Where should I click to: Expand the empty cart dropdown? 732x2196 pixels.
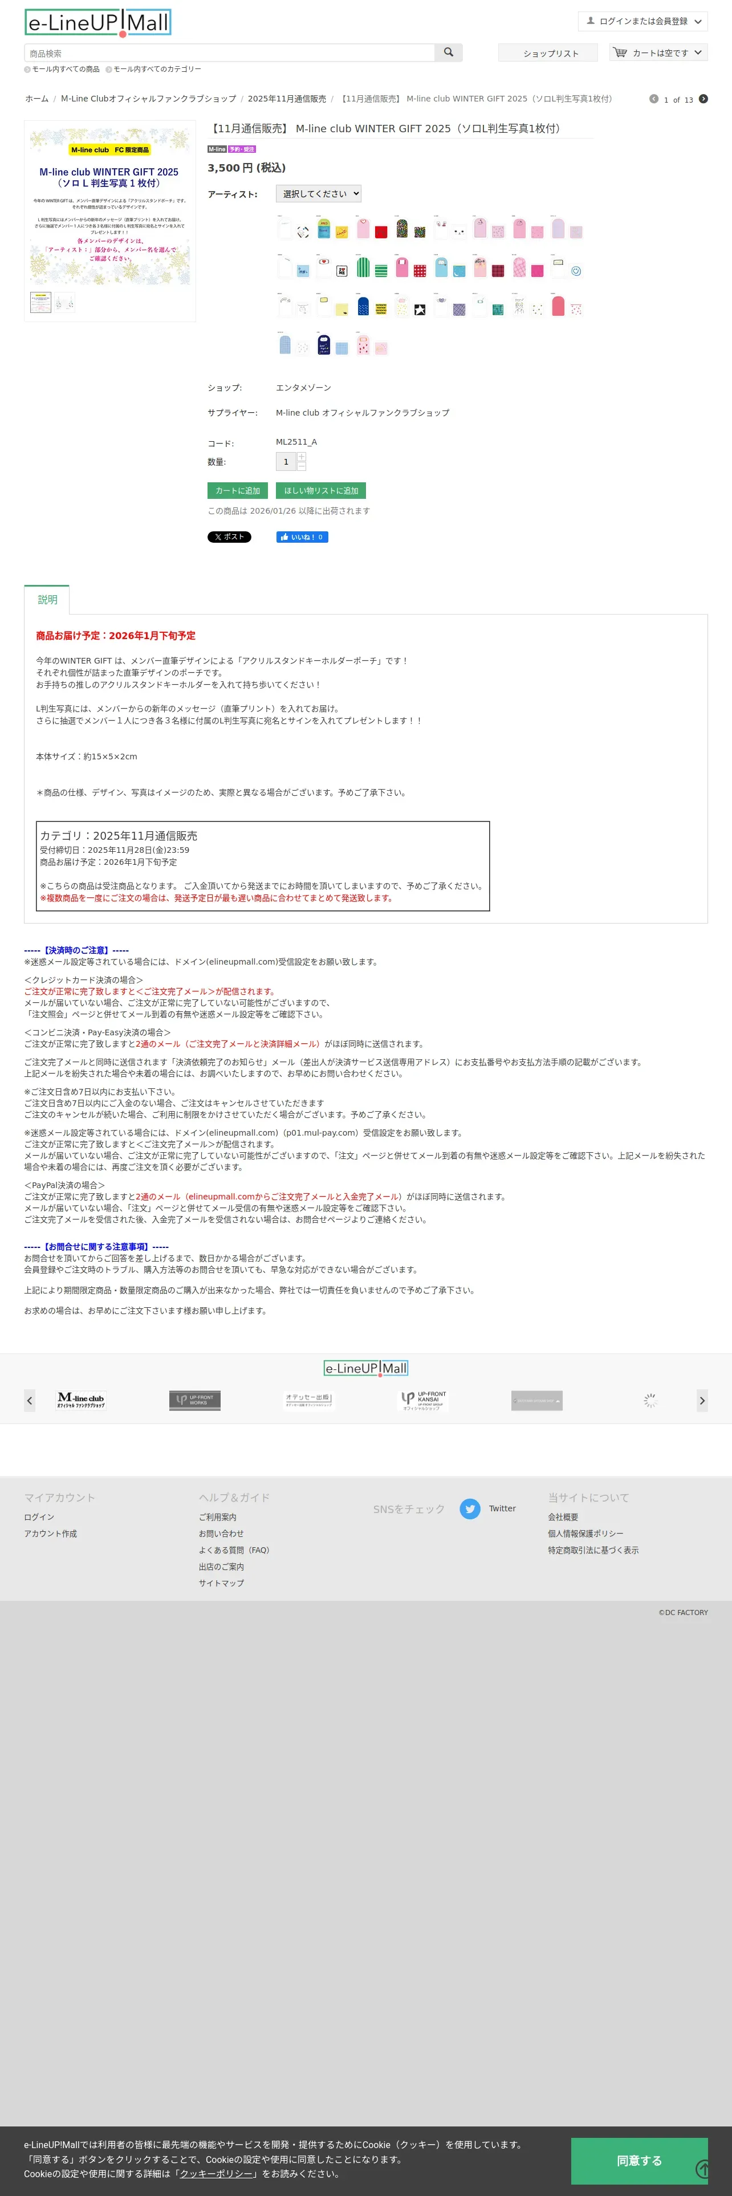pos(658,53)
